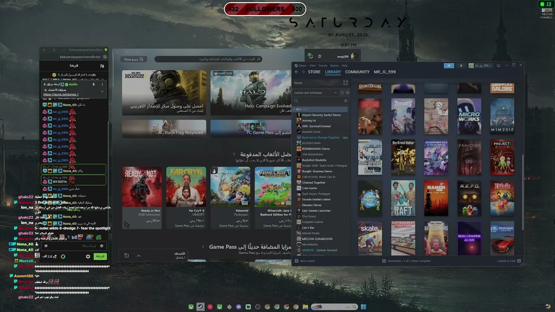Select Marvel Rivals cover in Steam grid
Image resolution: width=555 pixels, height=312 pixels.
(403, 116)
